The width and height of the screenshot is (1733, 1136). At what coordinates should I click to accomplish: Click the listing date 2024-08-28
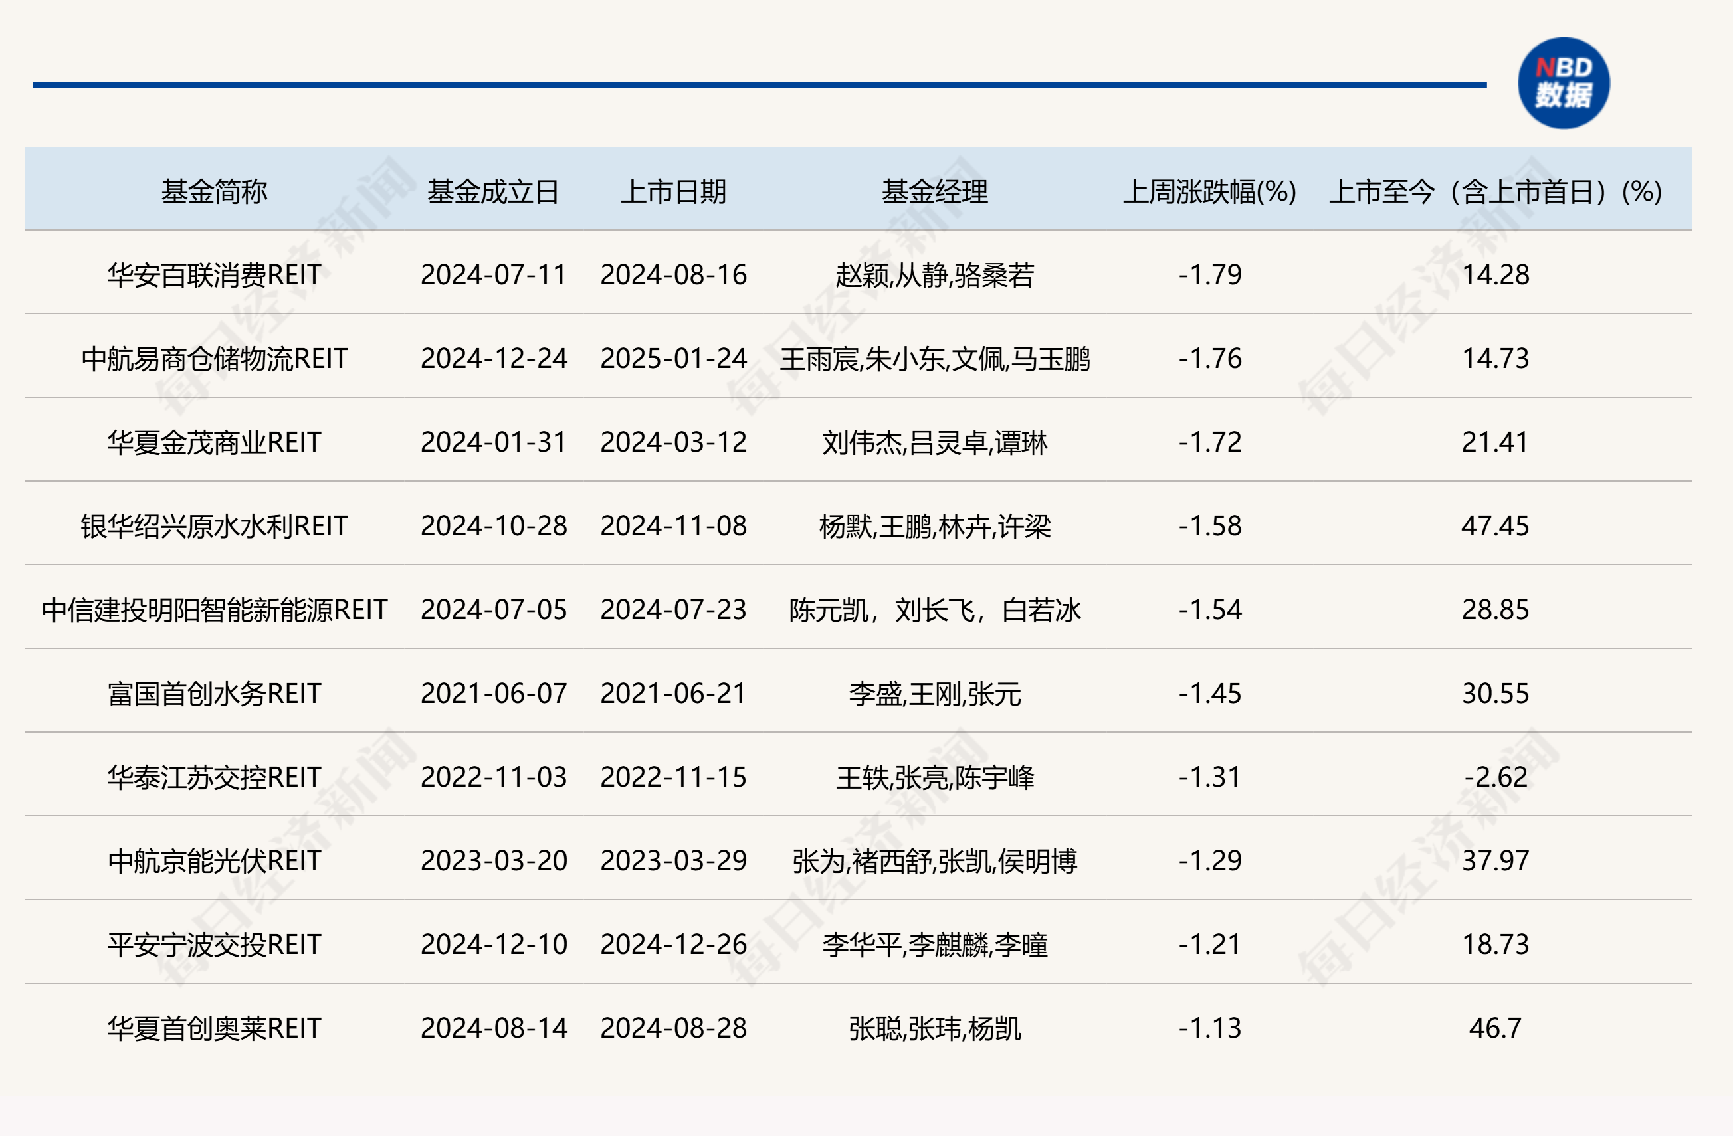point(674,1028)
